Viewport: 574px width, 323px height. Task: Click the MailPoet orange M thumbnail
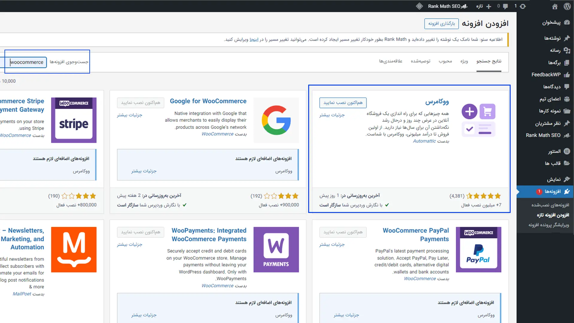pyautogui.click(x=74, y=250)
